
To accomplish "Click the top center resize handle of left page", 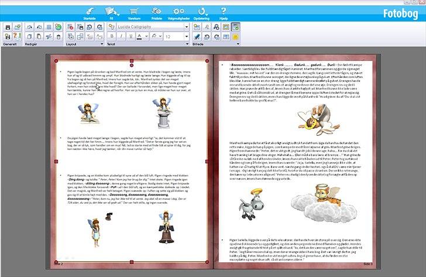I will (132, 61).
